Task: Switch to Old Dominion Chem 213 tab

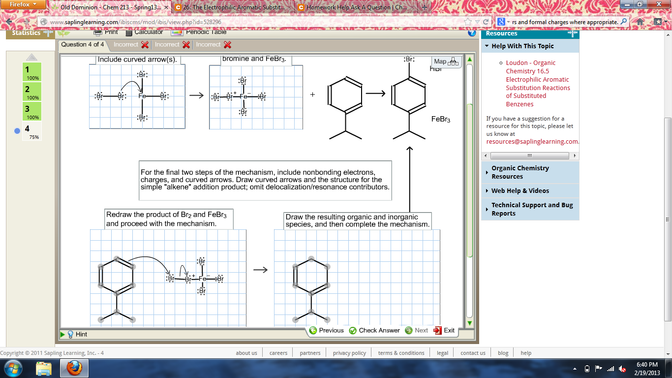Action: 111,7
